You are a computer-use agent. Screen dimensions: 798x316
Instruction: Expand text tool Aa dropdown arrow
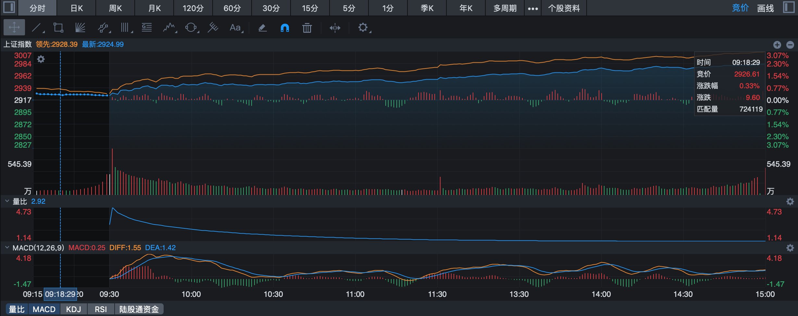242,32
